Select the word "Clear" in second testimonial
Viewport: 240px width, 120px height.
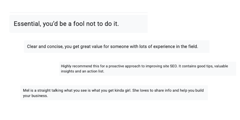pos(33,46)
